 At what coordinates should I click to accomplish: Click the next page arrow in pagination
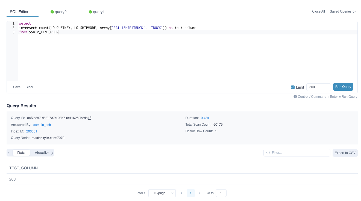200,193
